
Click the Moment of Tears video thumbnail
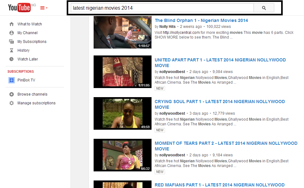[122, 155]
